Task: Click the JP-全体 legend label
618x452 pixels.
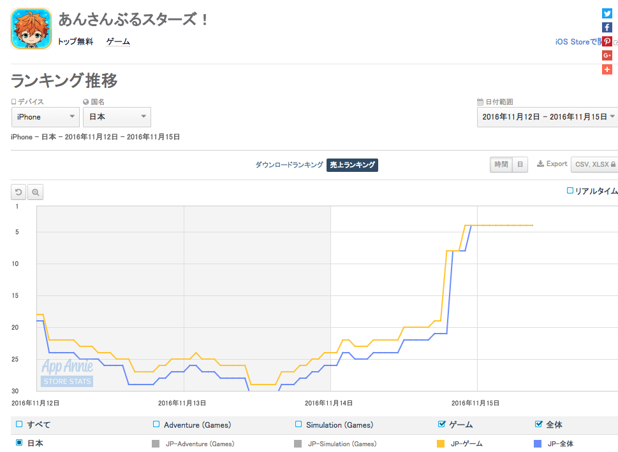Action: (561, 444)
